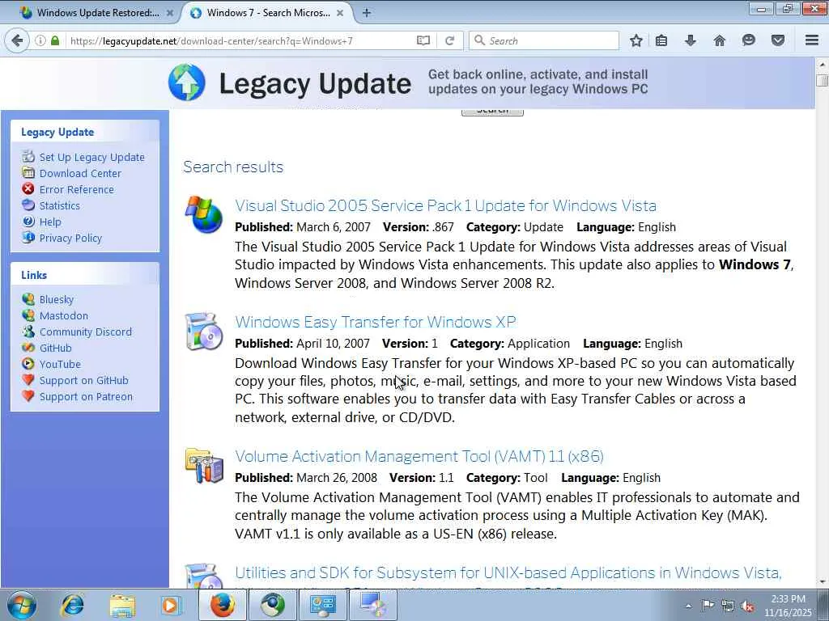
Task: Open Windows Explorer folder in taskbar
Action: pos(122,606)
